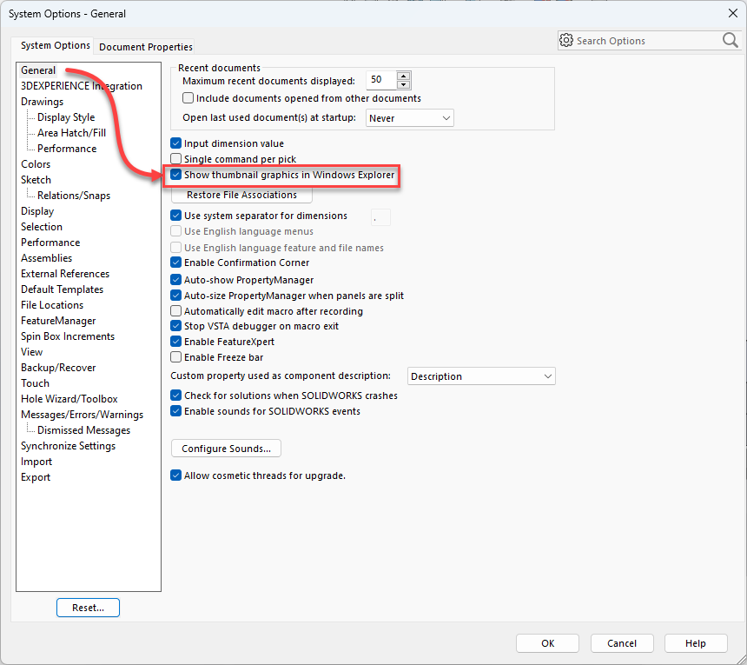Open Hole Wizard/Toolbox settings category

click(69, 399)
